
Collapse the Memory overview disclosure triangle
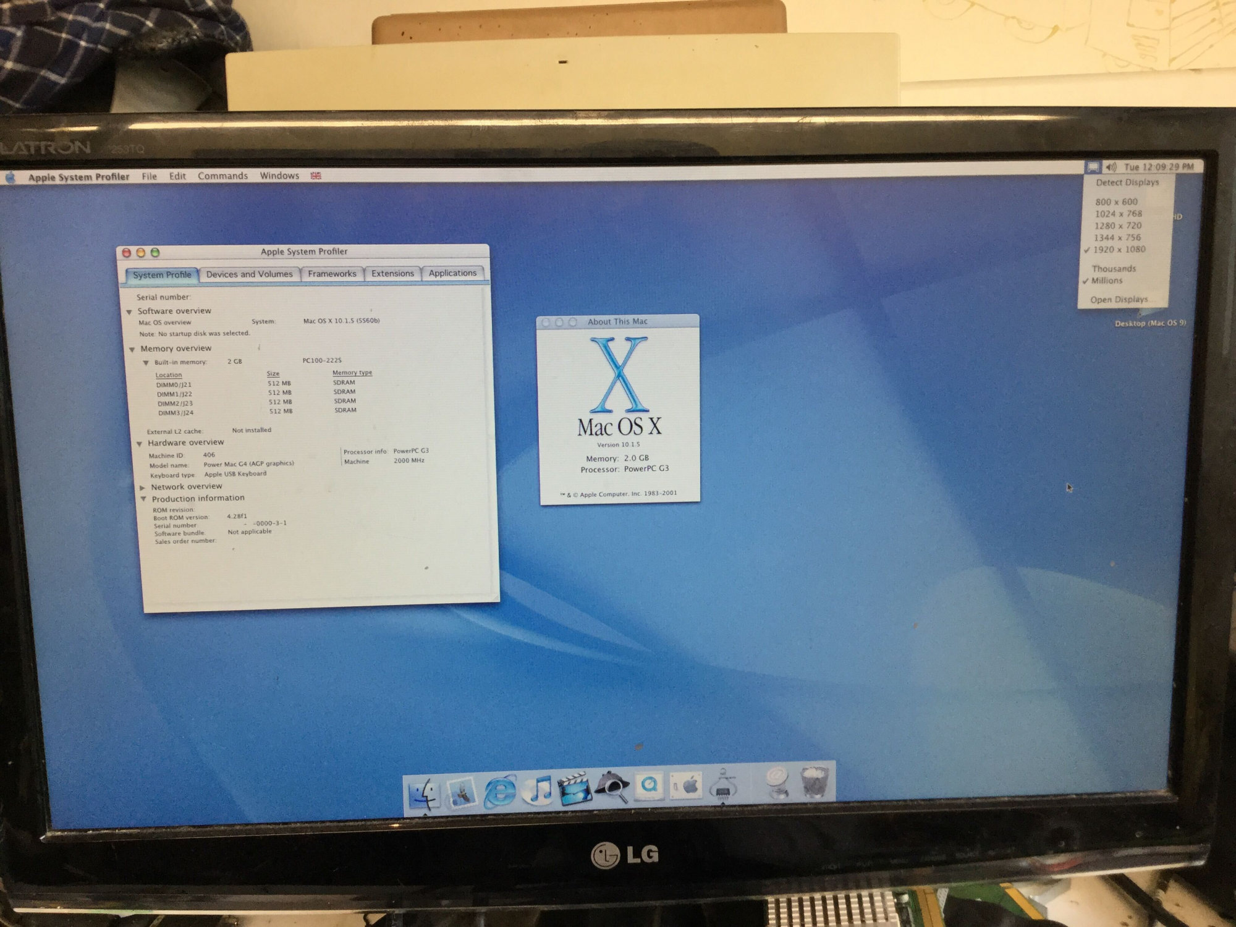click(x=132, y=350)
